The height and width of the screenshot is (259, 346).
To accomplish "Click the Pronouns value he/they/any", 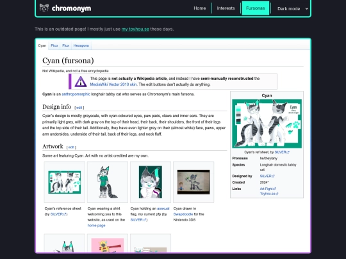I will coord(268,159).
